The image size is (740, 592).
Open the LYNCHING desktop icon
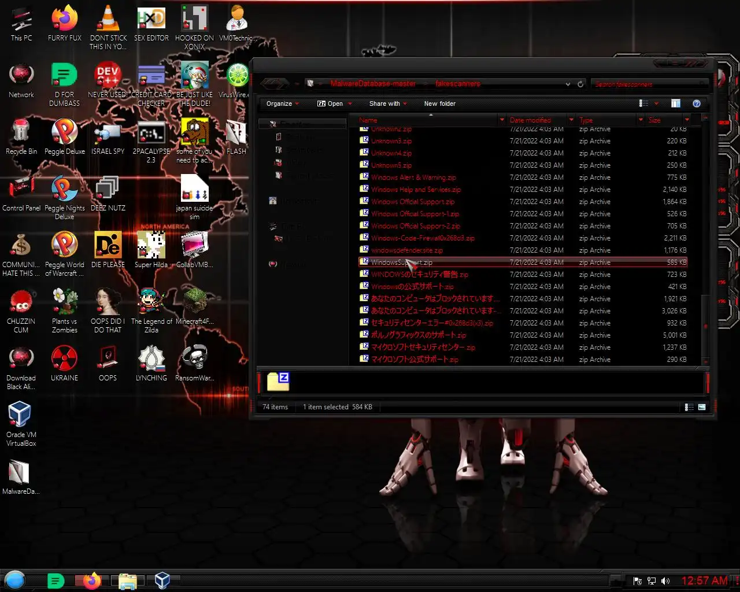pyautogui.click(x=151, y=364)
